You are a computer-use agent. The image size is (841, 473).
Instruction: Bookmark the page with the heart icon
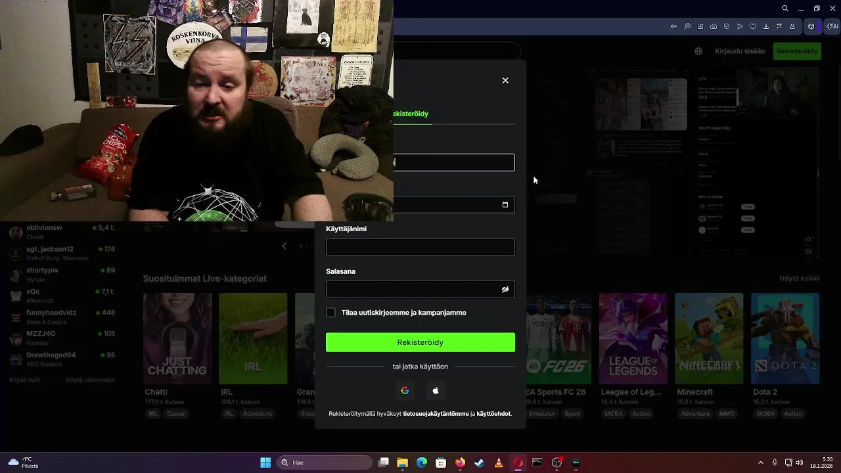753,26
